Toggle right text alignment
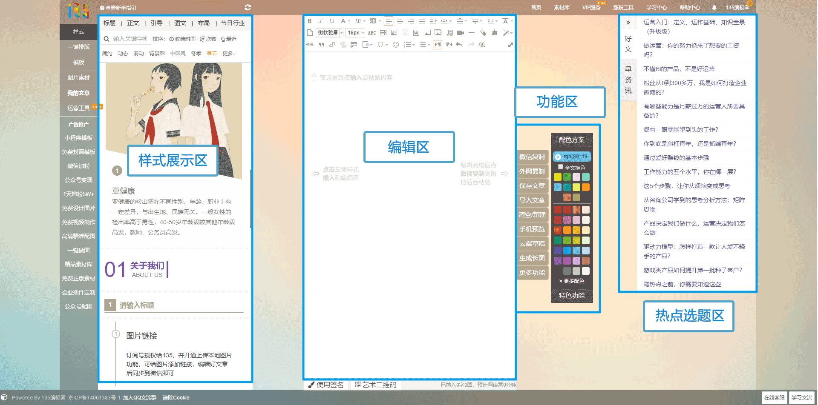 click(411, 21)
